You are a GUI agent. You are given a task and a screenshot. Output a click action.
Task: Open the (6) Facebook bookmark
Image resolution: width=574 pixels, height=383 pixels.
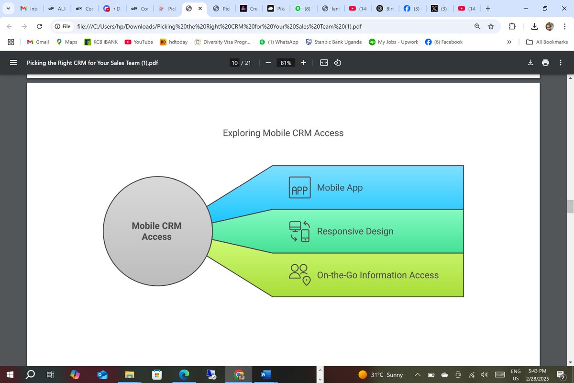point(444,42)
